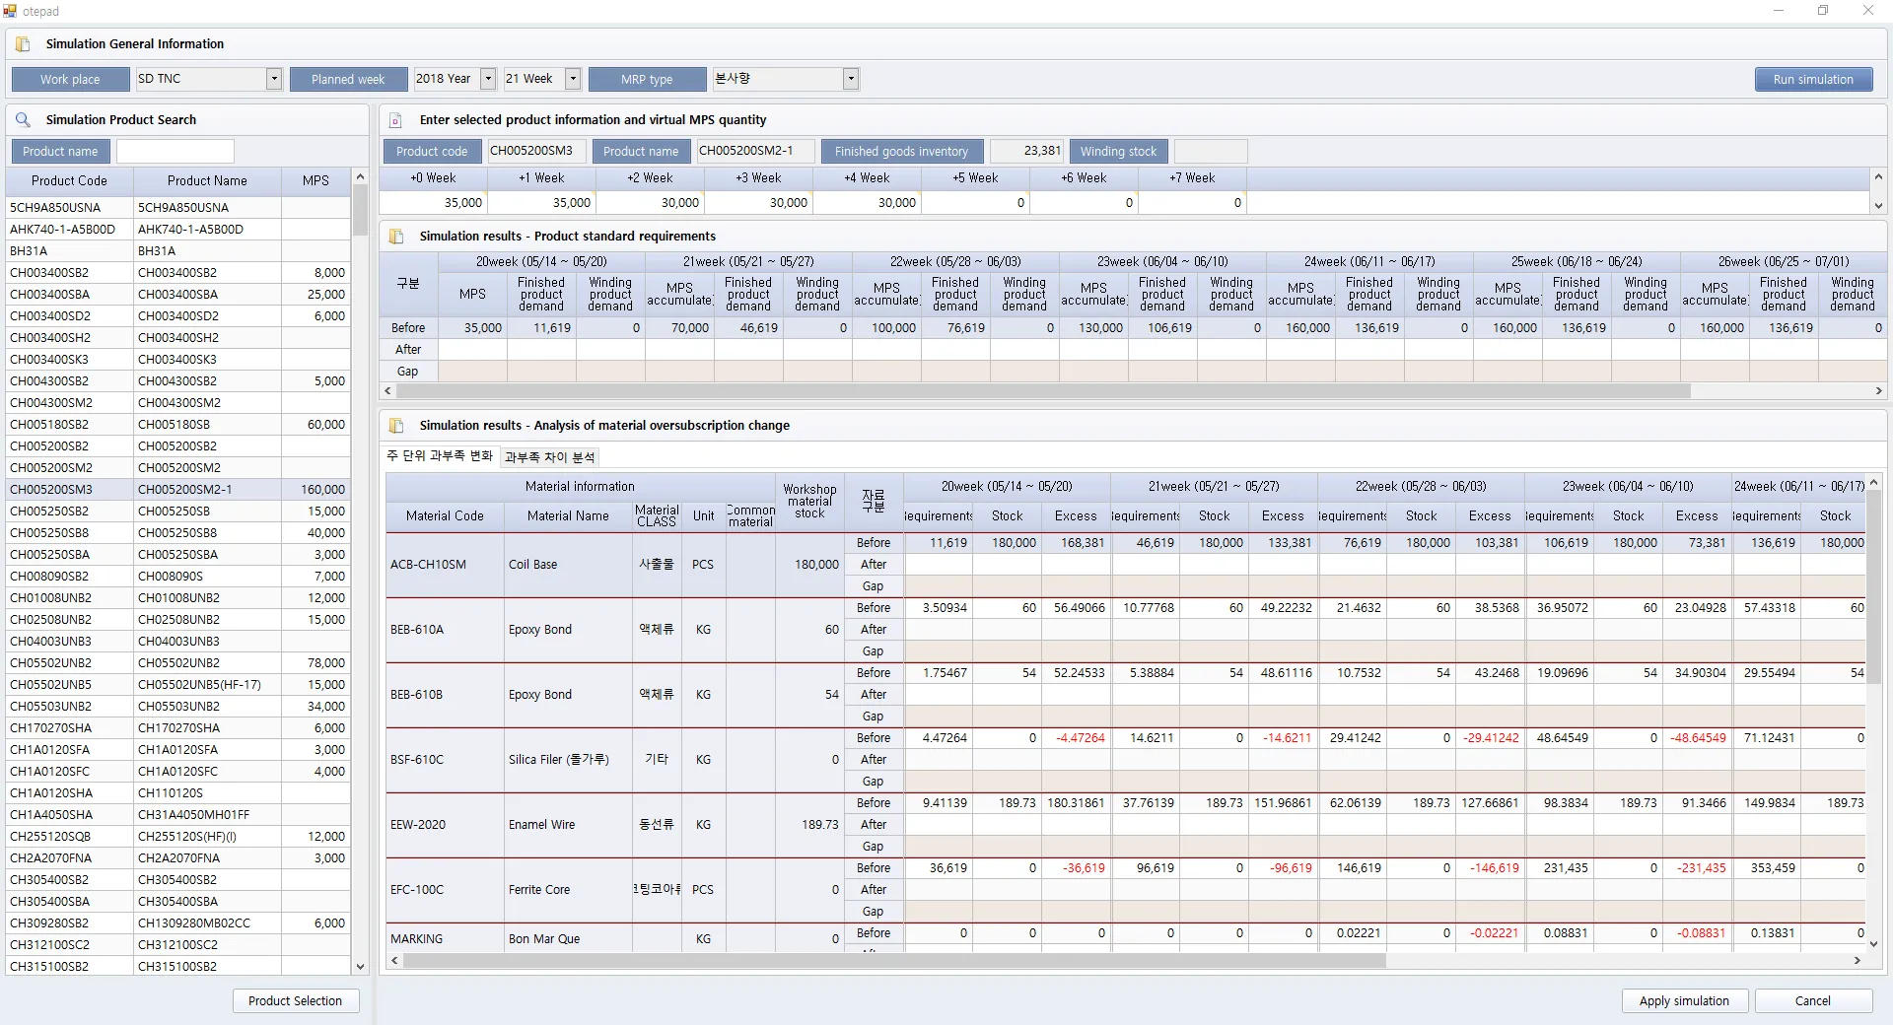Screen dimensions: 1893x1025
Task: Select product row CH2A2070FNA
Action: pyautogui.click(x=177, y=858)
